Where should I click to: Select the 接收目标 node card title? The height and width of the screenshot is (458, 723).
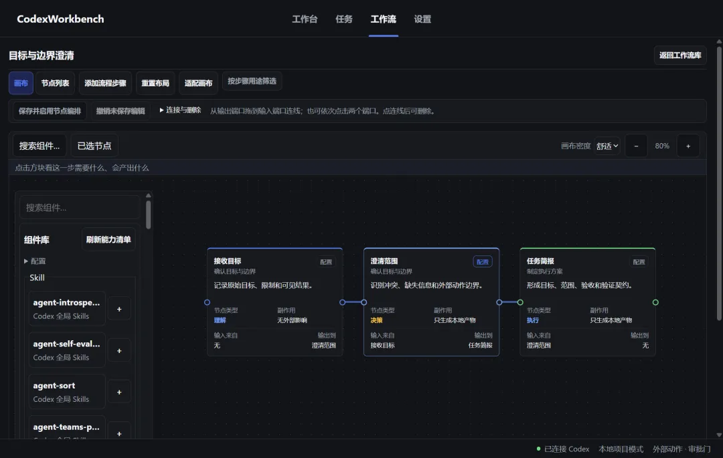(x=228, y=261)
